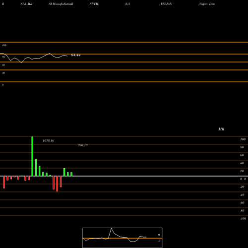Click the RSI value 64.44 label
248x248 pixels.
tap(75, 55)
